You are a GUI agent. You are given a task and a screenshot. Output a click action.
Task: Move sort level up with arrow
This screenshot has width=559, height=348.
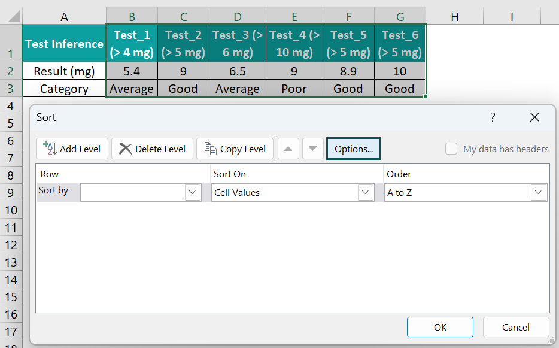tap(288, 149)
